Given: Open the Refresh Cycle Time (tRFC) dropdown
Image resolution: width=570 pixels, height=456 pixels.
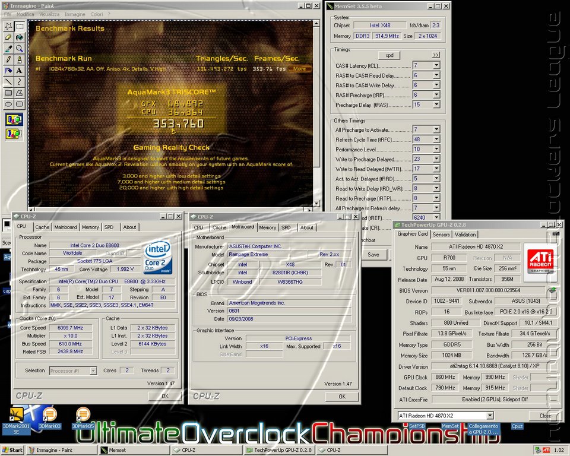Looking at the screenshot, I should (x=436, y=140).
